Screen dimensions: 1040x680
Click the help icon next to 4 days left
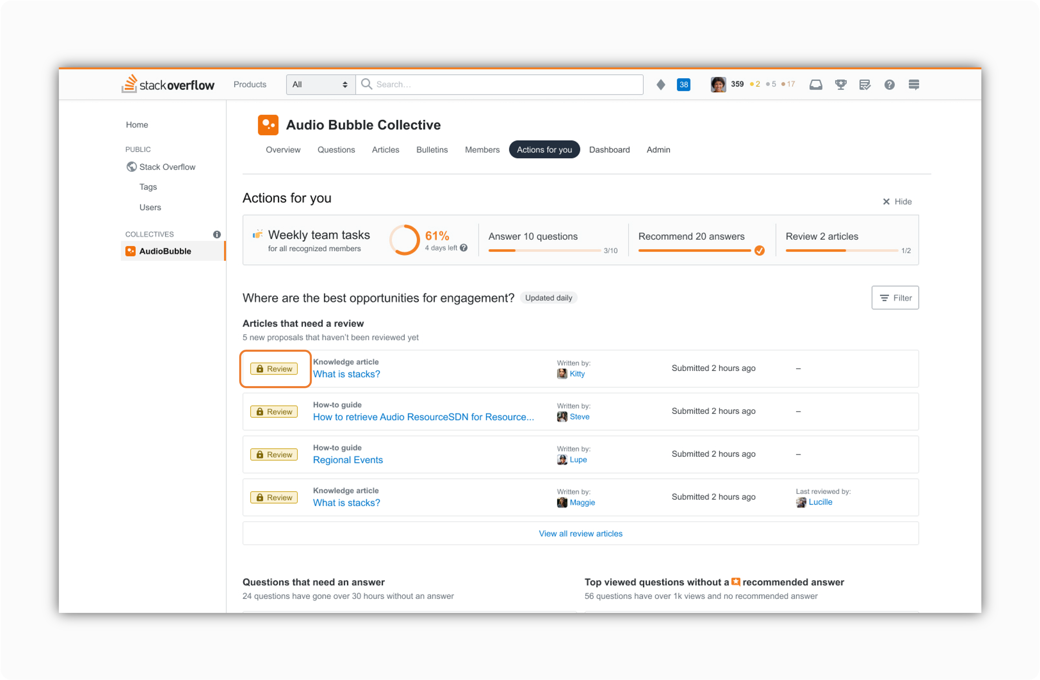pyautogui.click(x=464, y=248)
